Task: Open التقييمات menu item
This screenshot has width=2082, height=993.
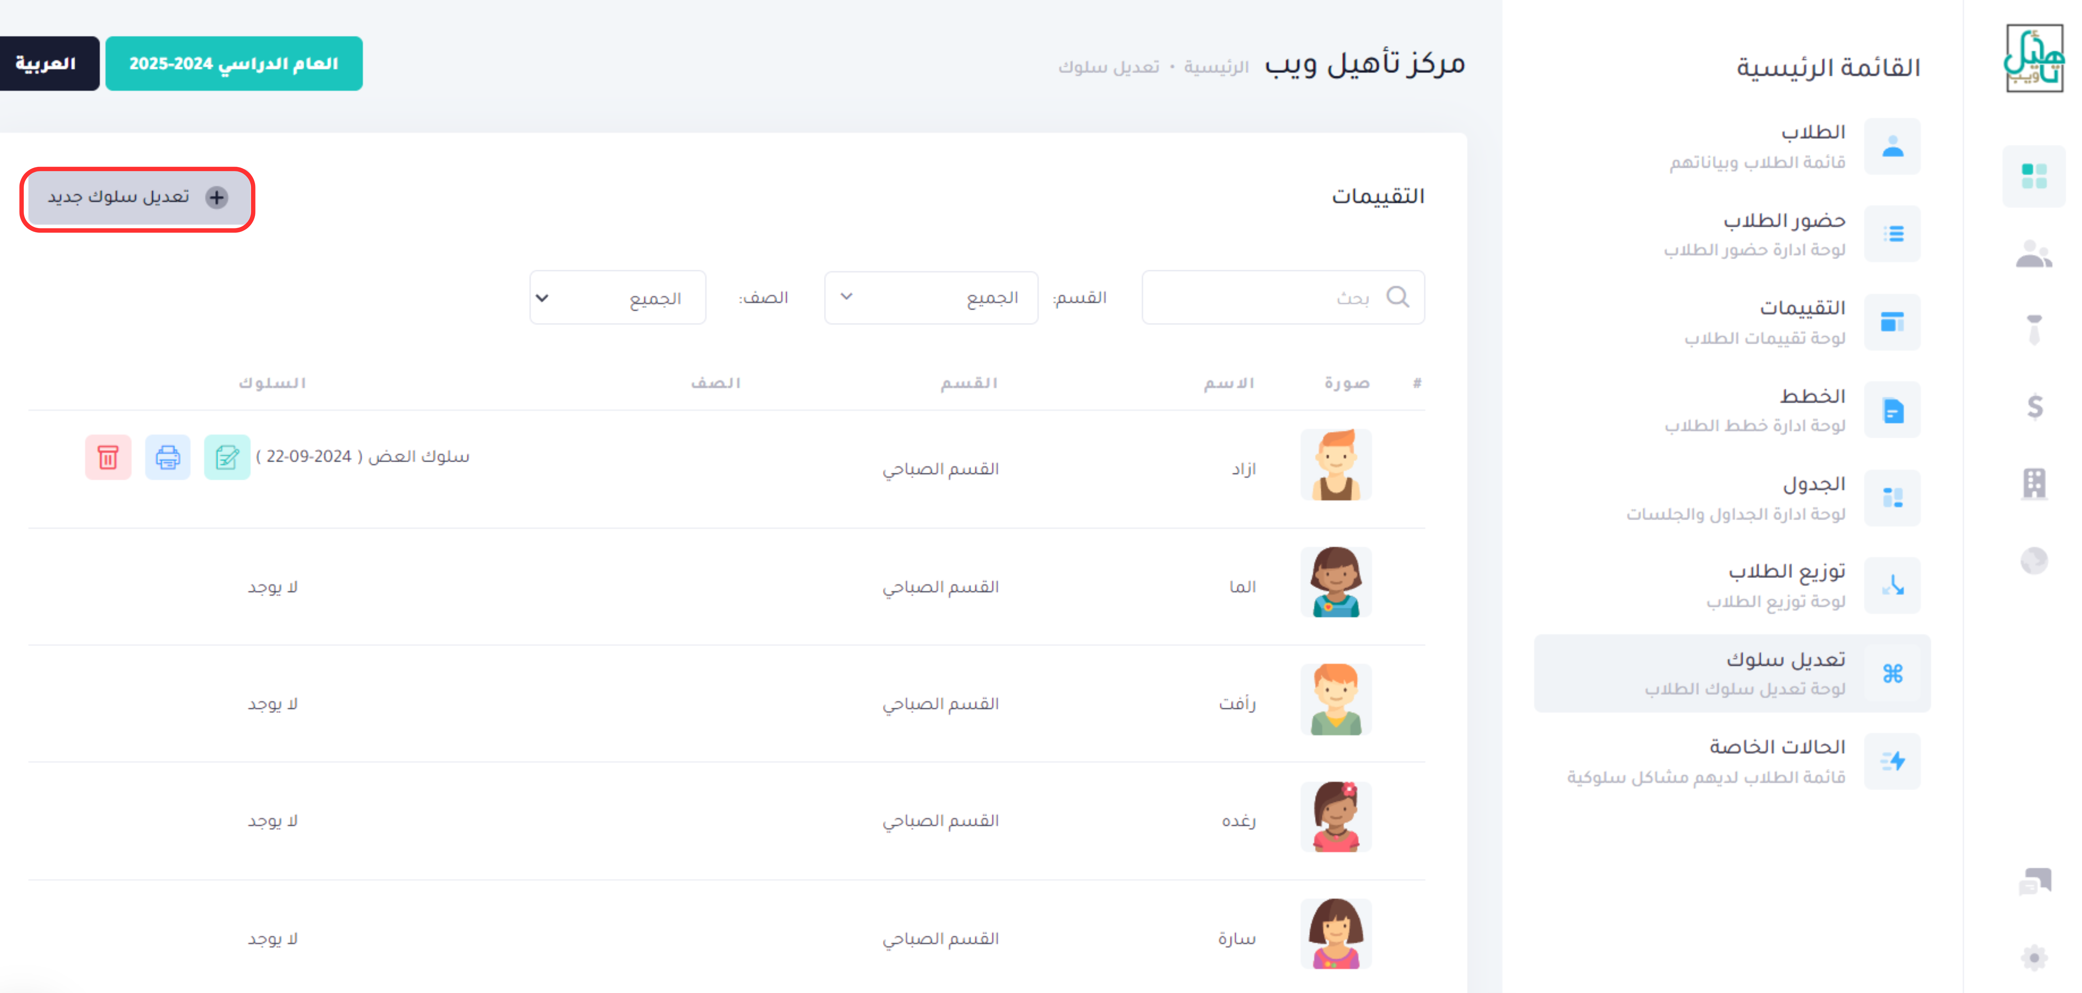Action: [x=1732, y=322]
